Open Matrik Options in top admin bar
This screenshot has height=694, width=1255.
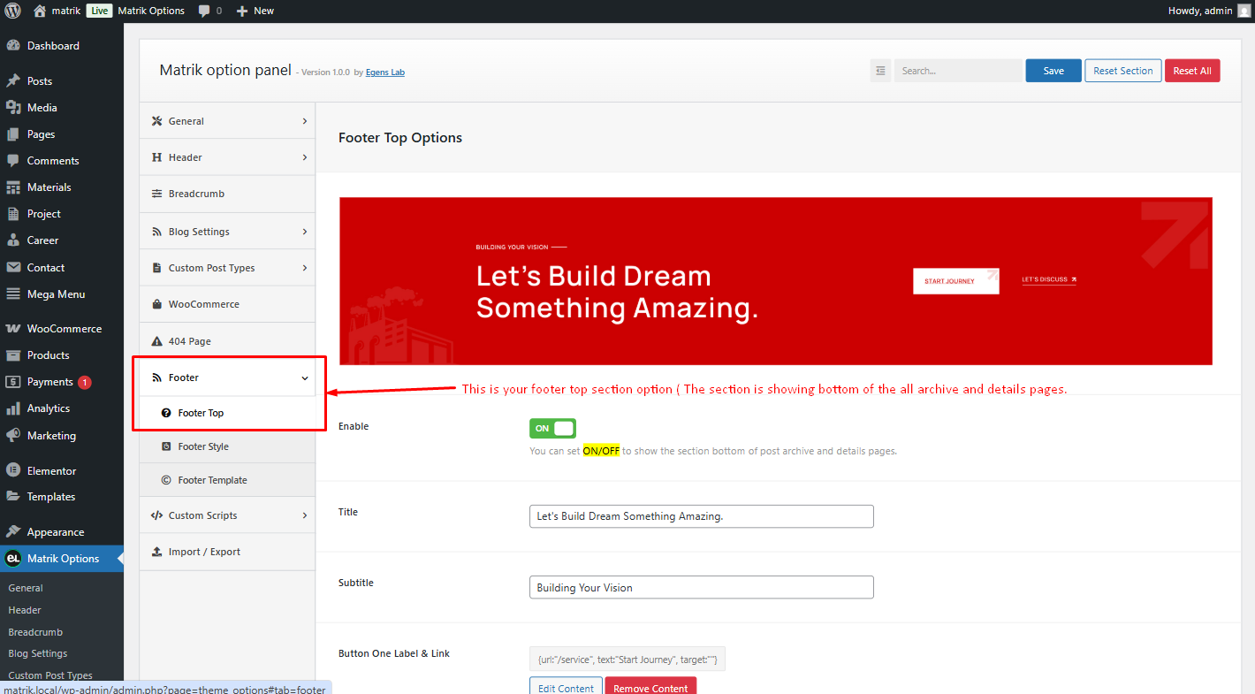coord(151,11)
